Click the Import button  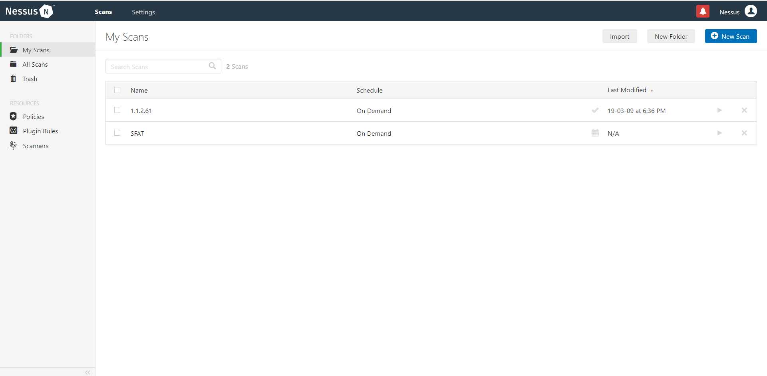[620, 36]
